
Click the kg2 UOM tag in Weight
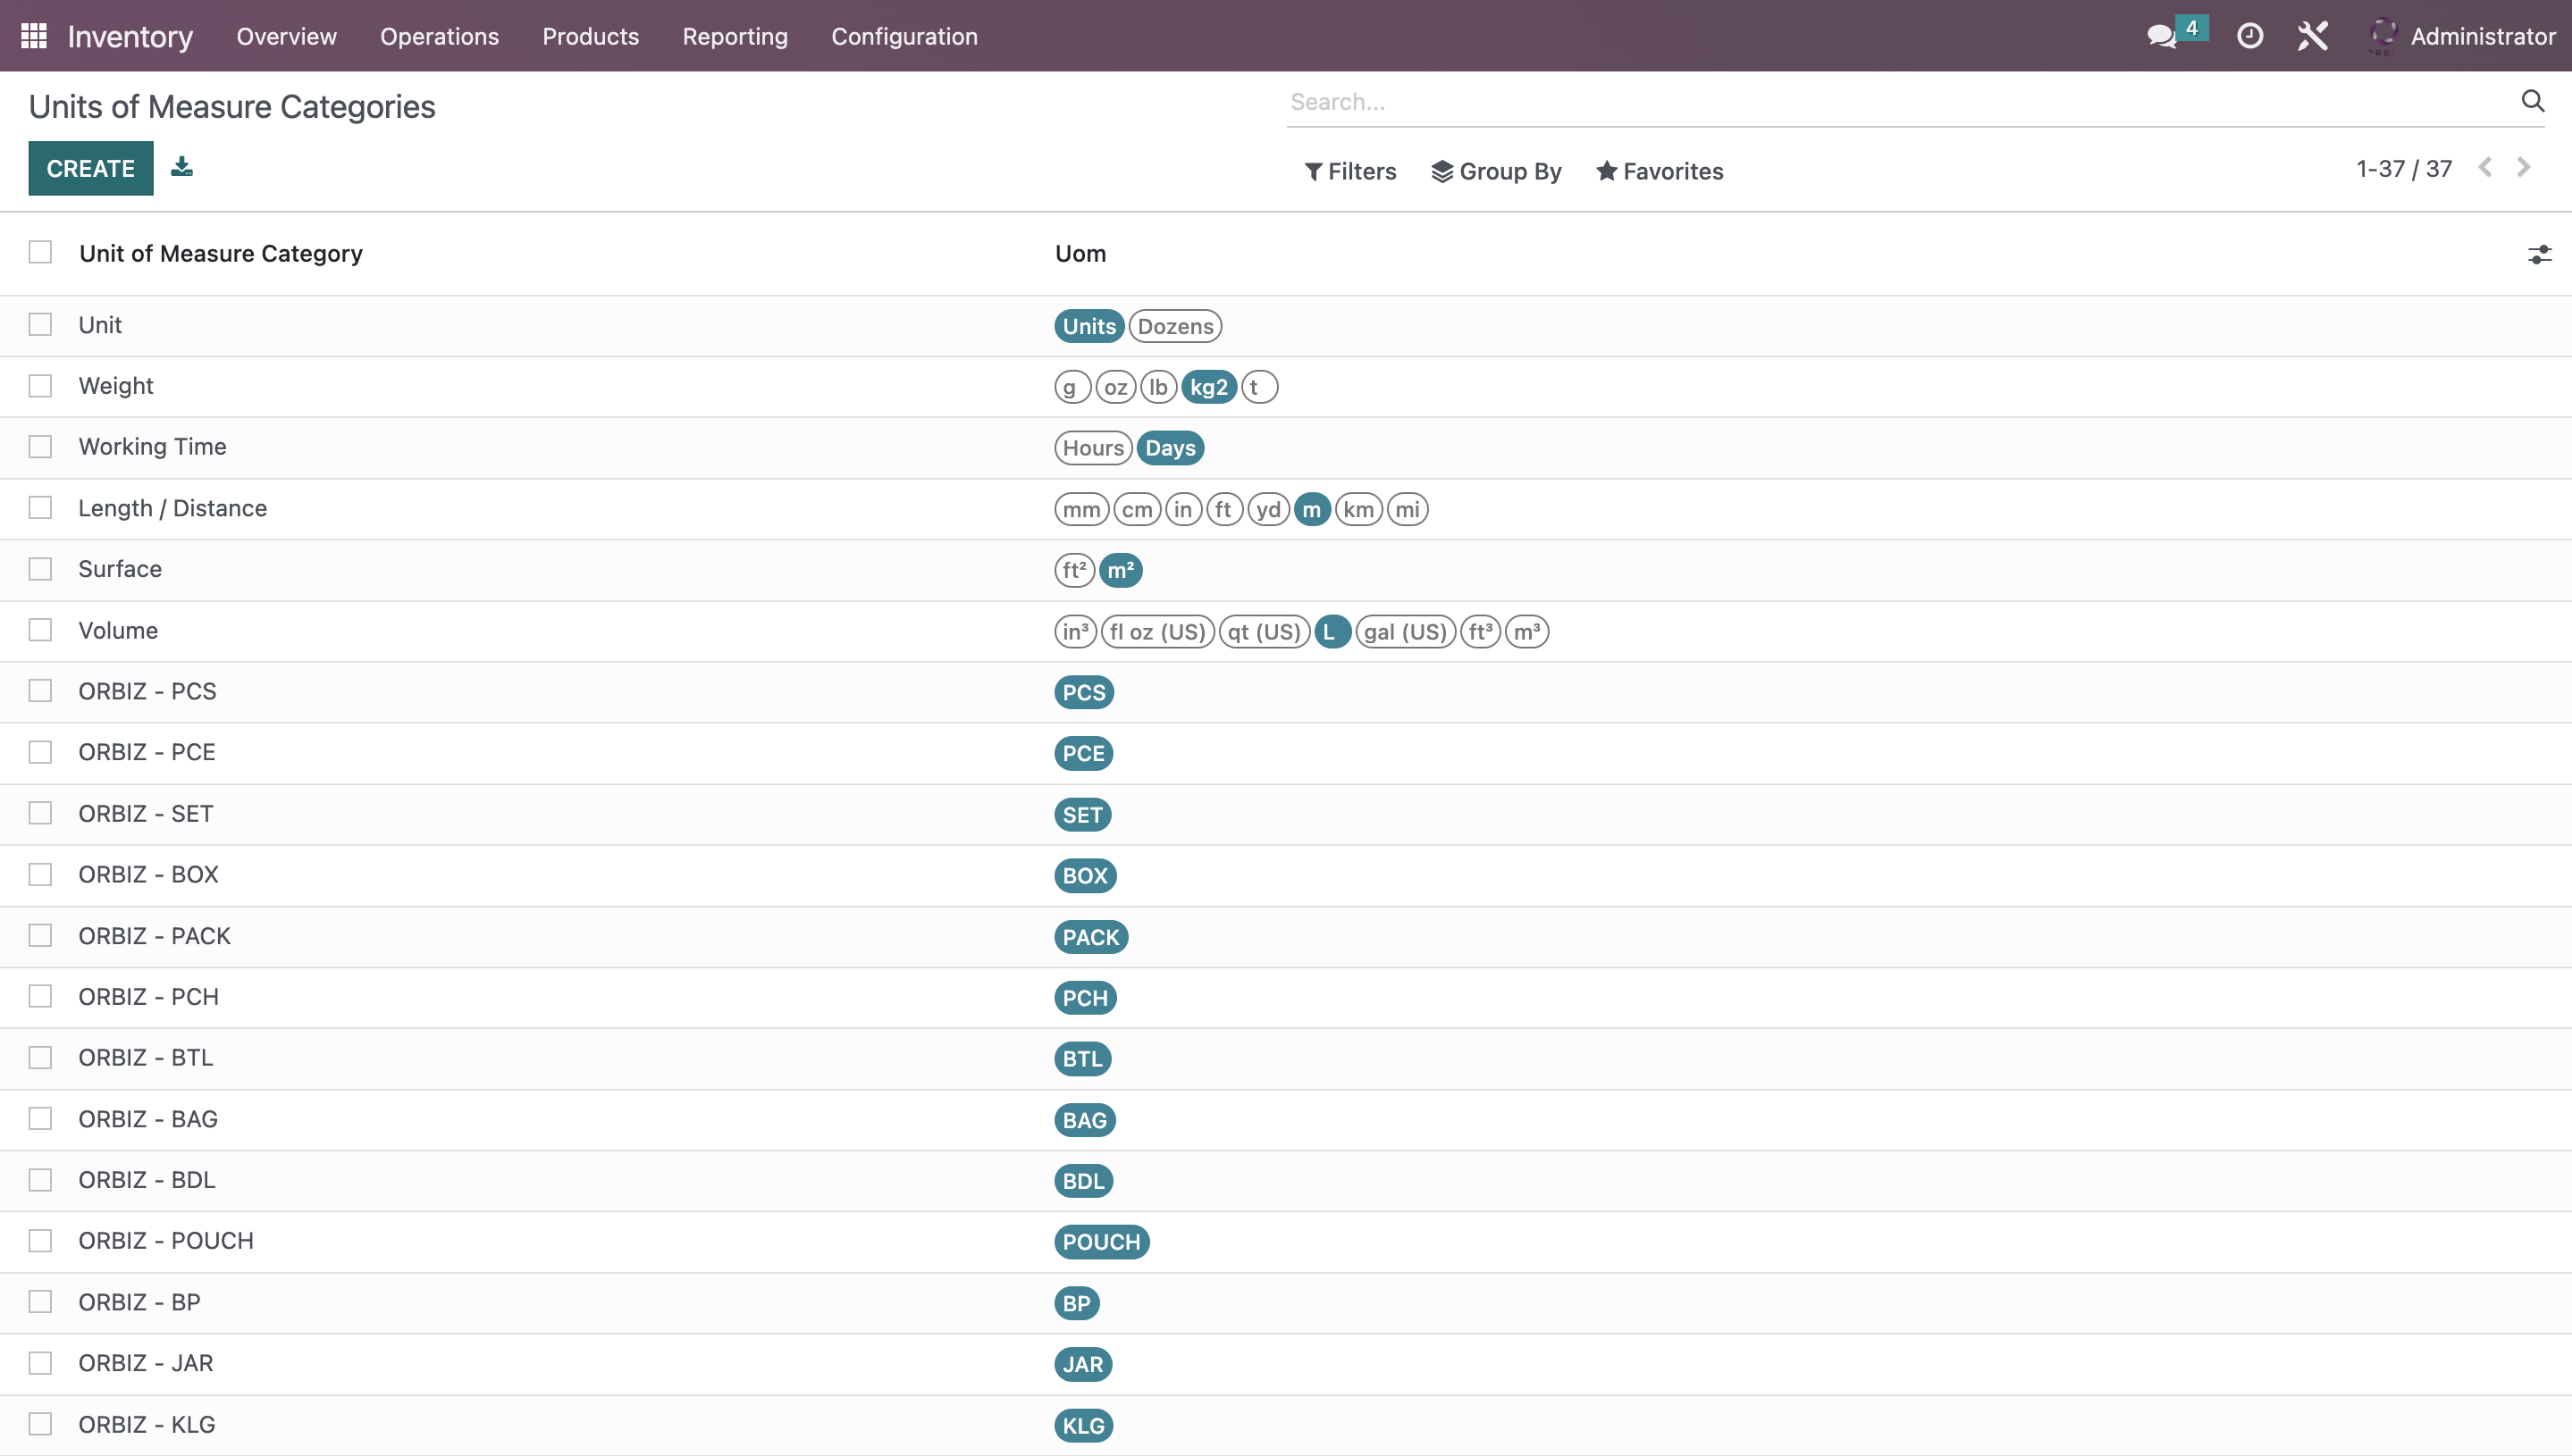1208,387
